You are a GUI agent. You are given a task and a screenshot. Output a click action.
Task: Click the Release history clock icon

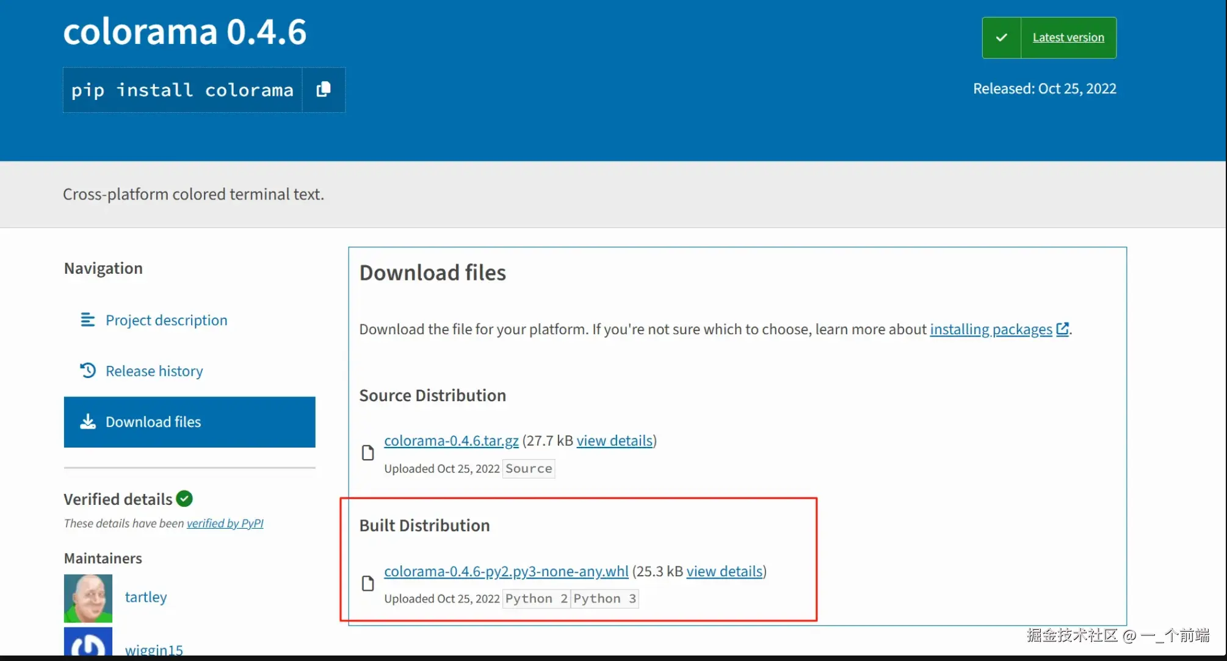click(88, 370)
